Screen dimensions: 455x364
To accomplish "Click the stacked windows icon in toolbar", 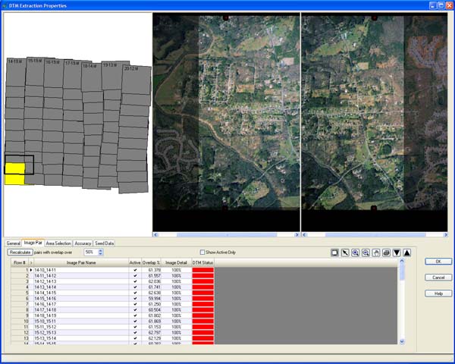I will [386, 252].
